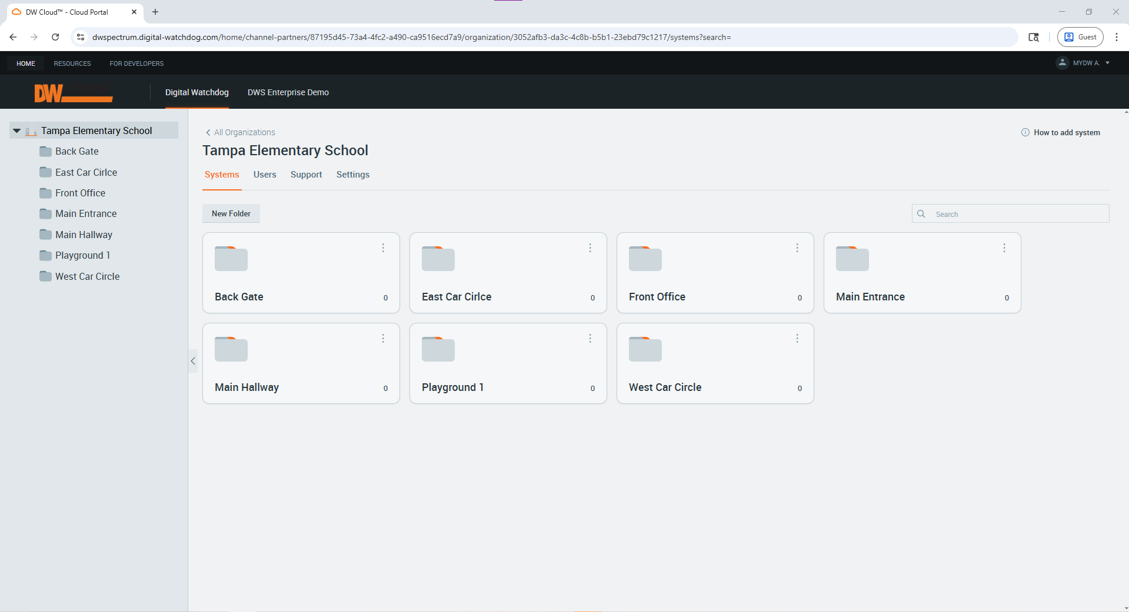Select Main Hallway in the sidebar tree
1129x612 pixels.
click(84, 235)
